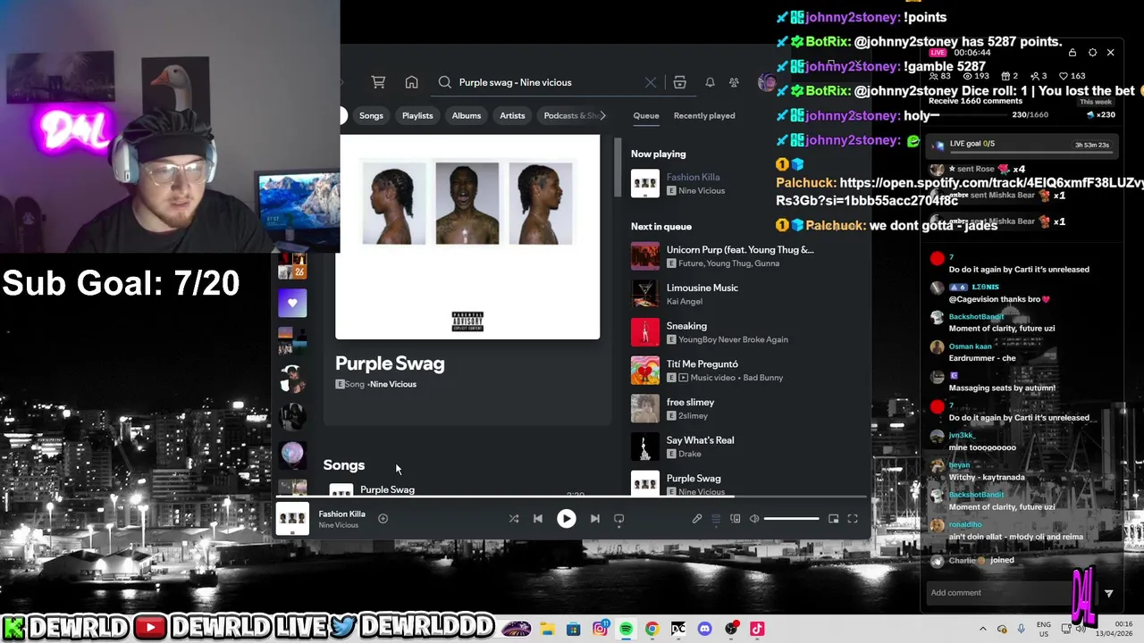Select the Artists filter chip

point(512,115)
